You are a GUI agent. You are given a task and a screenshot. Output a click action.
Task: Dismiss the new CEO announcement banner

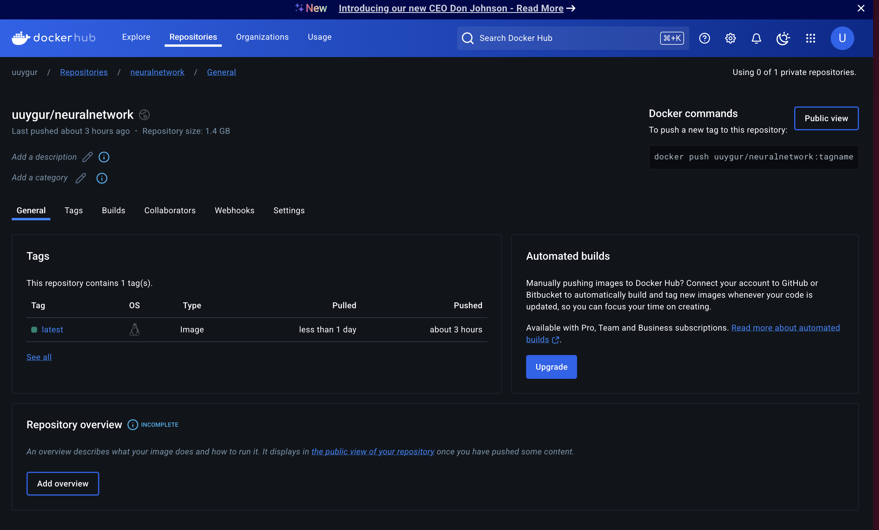coord(861,8)
